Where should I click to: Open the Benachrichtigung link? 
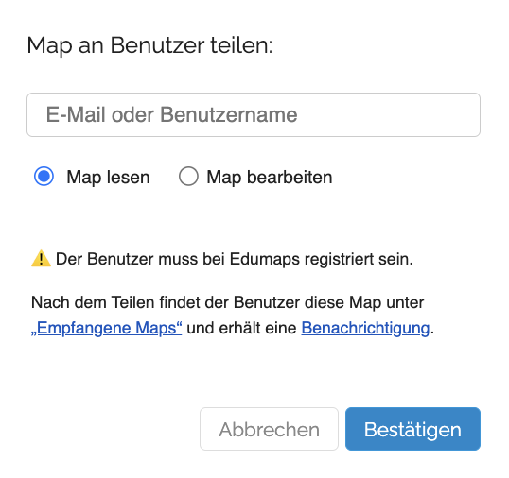[365, 328]
